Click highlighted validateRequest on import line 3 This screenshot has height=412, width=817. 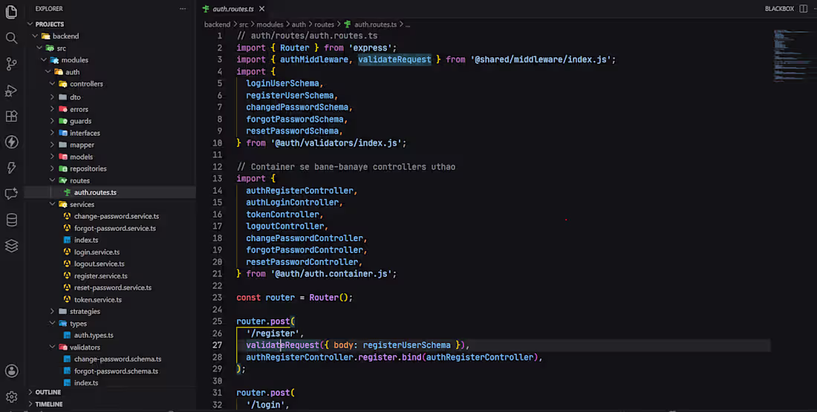pos(394,59)
